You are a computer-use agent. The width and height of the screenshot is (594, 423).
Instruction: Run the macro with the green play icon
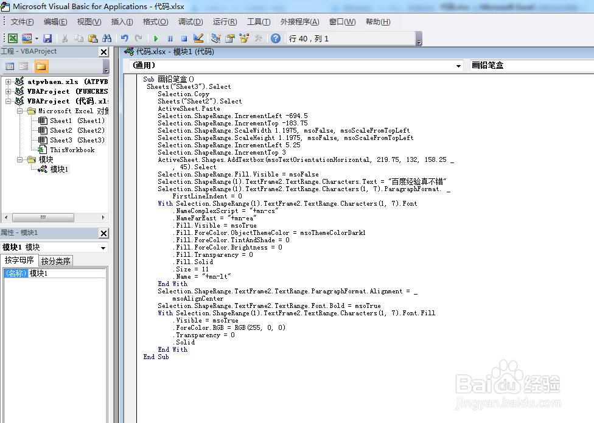(156, 38)
